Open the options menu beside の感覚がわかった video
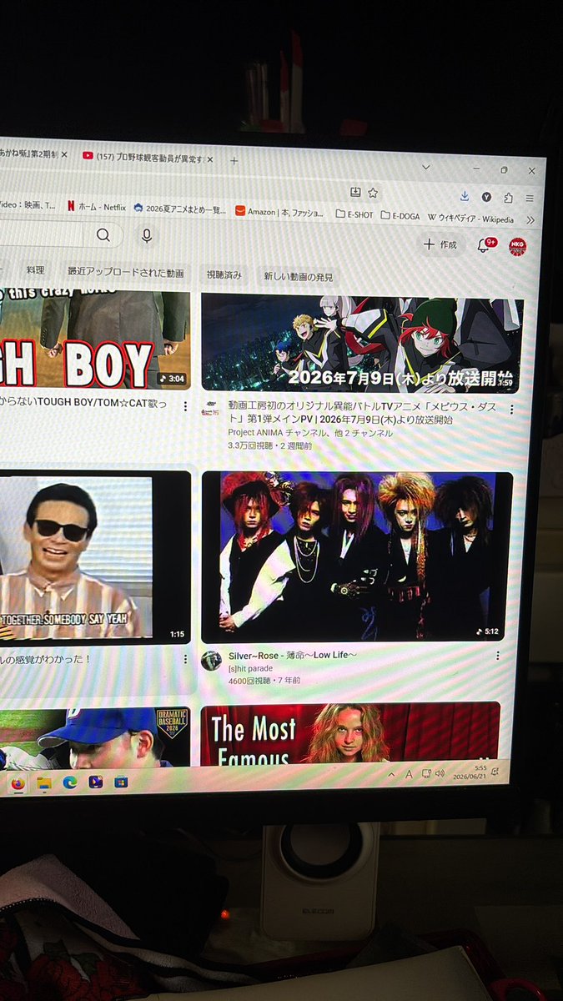Screen dimensions: 563x1001 (x=184, y=657)
